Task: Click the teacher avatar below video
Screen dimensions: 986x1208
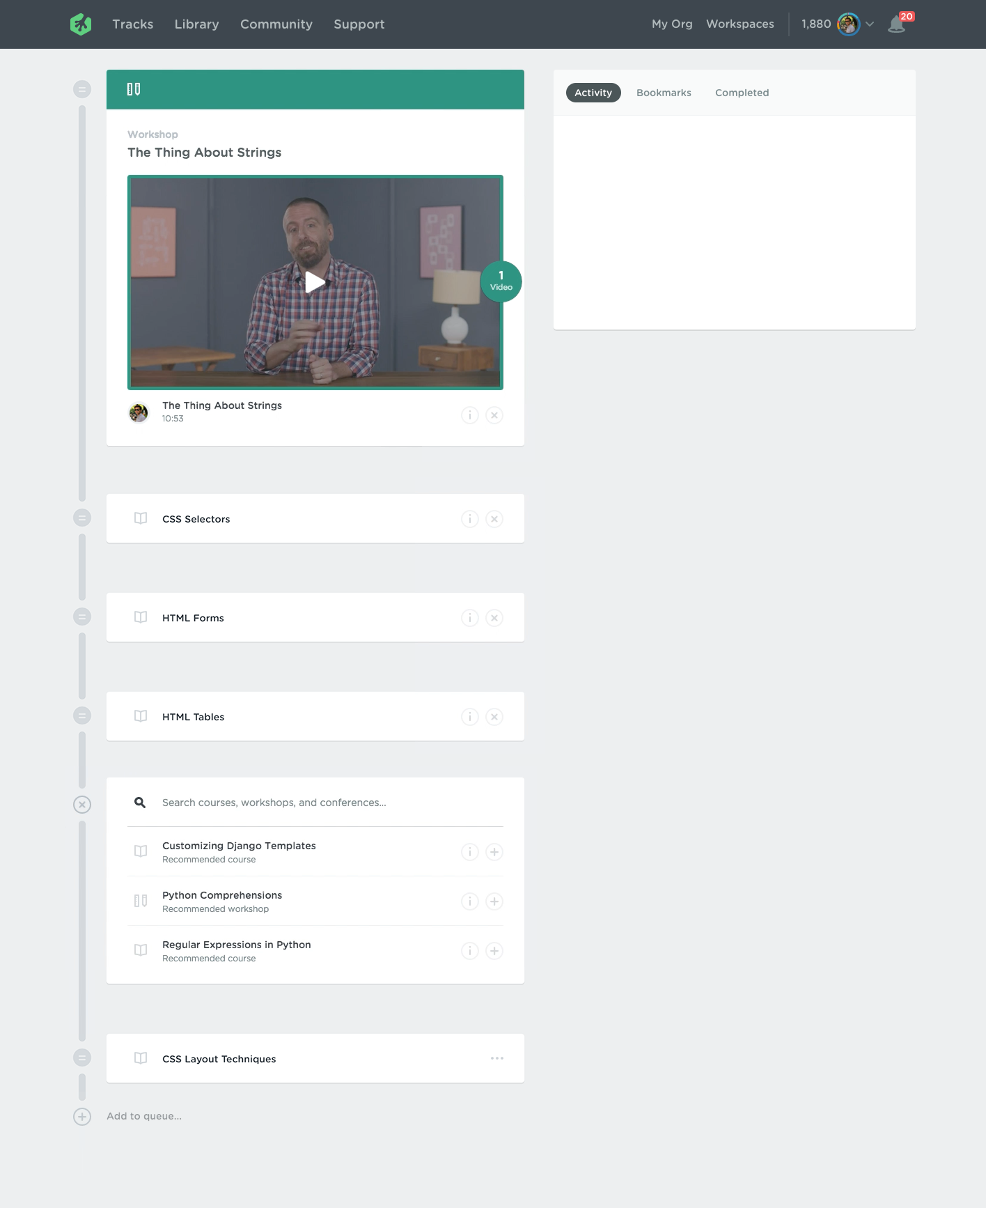Action: 139,412
